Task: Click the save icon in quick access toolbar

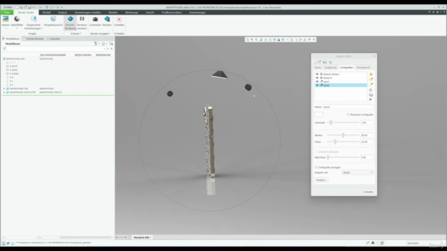Action: tap(29, 8)
